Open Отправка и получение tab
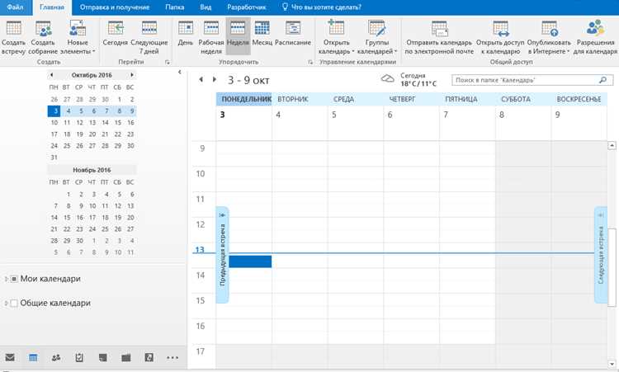Image resolution: width=619 pixels, height=372 pixels. pyautogui.click(x=115, y=7)
